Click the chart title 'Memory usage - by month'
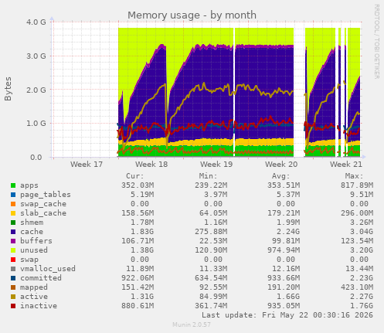The image size is (384, 333). [x=192, y=15]
